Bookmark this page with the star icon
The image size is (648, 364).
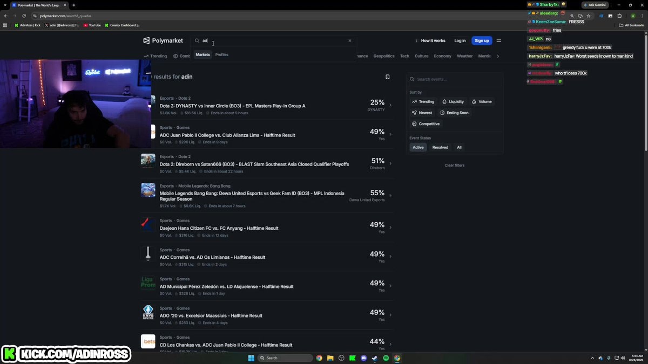point(589,16)
